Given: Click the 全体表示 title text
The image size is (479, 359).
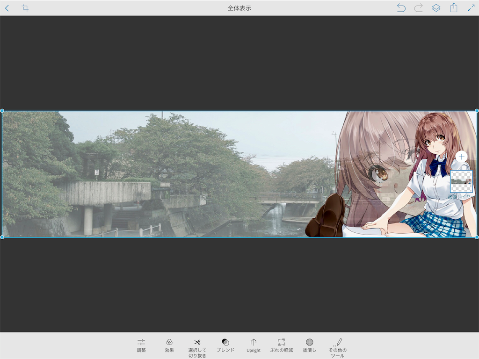Looking at the screenshot, I should (x=239, y=8).
